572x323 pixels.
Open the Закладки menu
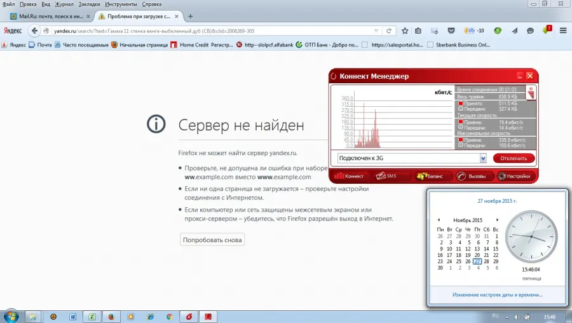89,4
